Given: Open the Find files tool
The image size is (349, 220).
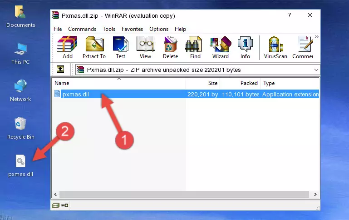Looking at the screenshot, I should [195, 47].
